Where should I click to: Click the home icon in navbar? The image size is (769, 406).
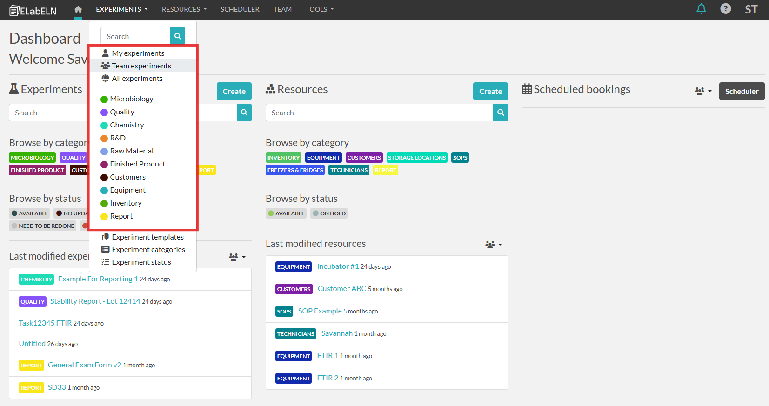point(78,9)
